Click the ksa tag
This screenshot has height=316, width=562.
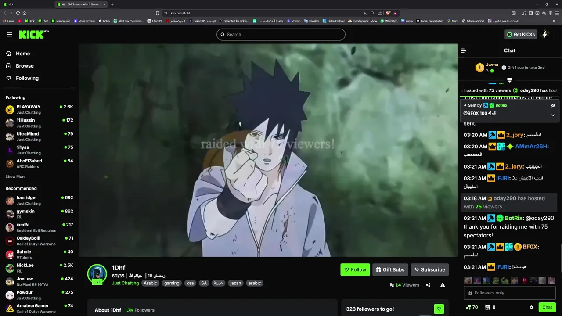tap(190, 283)
